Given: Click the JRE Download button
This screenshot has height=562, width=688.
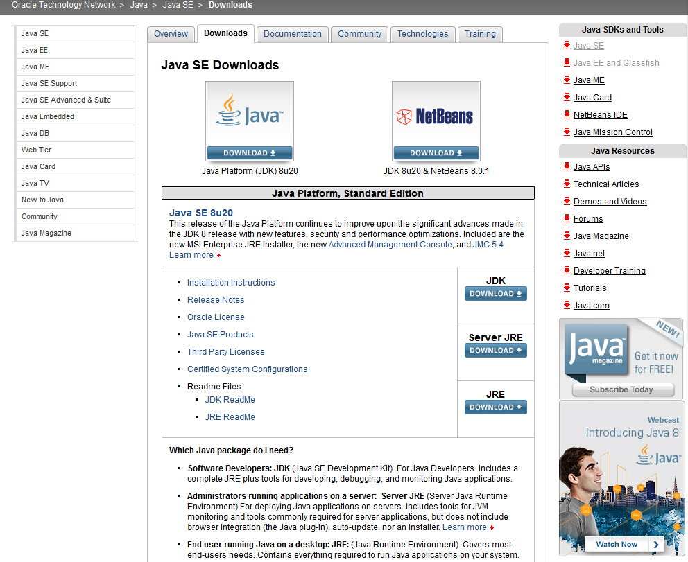Looking at the screenshot, I should pyautogui.click(x=496, y=407).
